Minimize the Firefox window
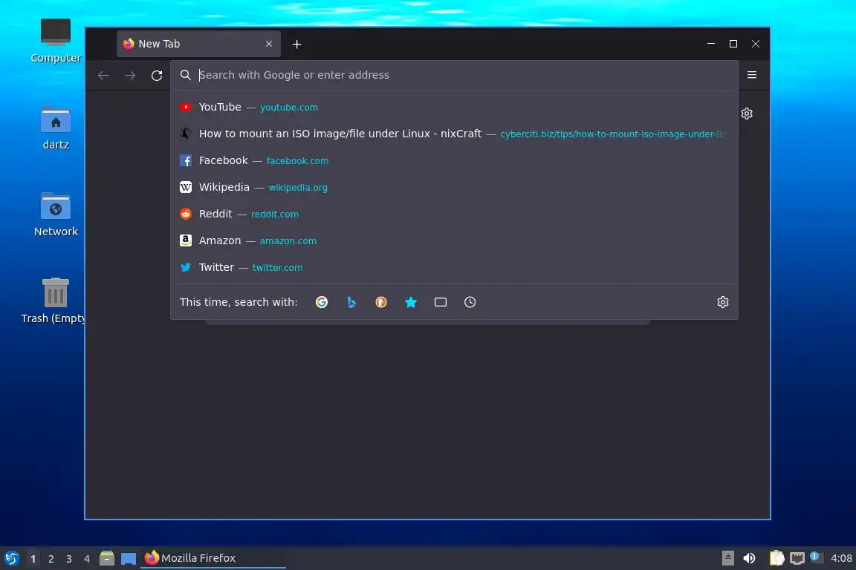The height and width of the screenshot is (570, 856). point(711,44)
